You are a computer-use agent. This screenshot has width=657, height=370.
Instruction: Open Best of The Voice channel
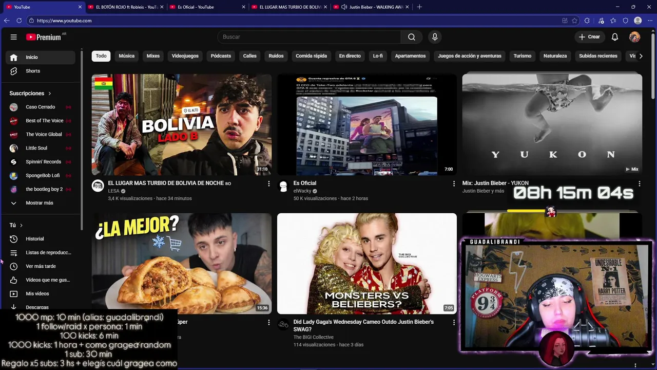(x=41, y=121)
